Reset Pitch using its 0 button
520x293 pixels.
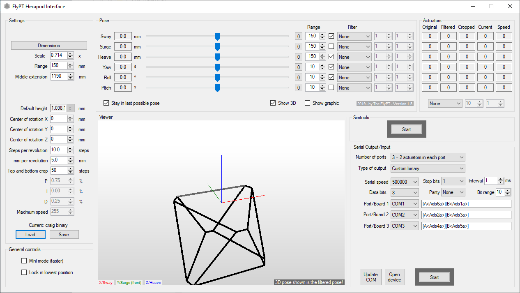[x=299, y=88]
